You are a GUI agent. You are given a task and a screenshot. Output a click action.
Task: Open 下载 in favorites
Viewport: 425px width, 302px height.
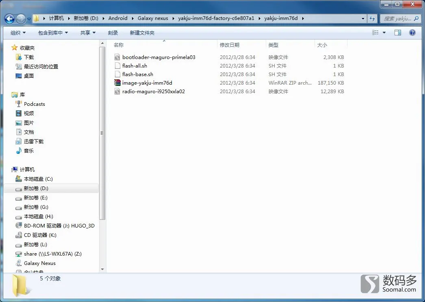(x=29, y=57)
